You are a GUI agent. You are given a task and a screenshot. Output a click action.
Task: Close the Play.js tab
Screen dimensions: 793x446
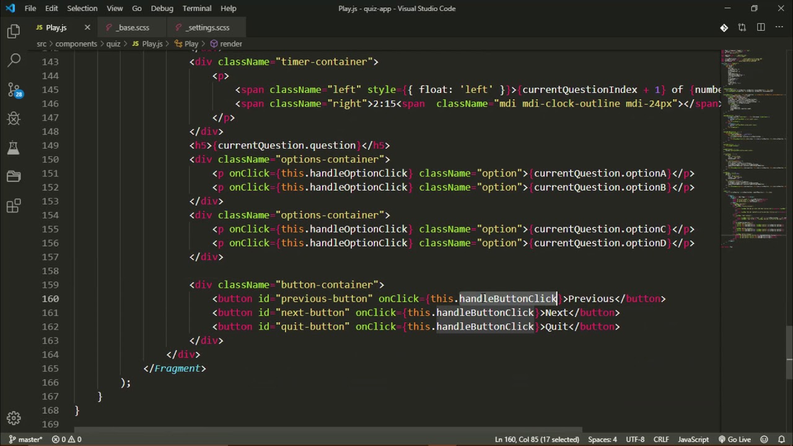(x=87, y=27)
